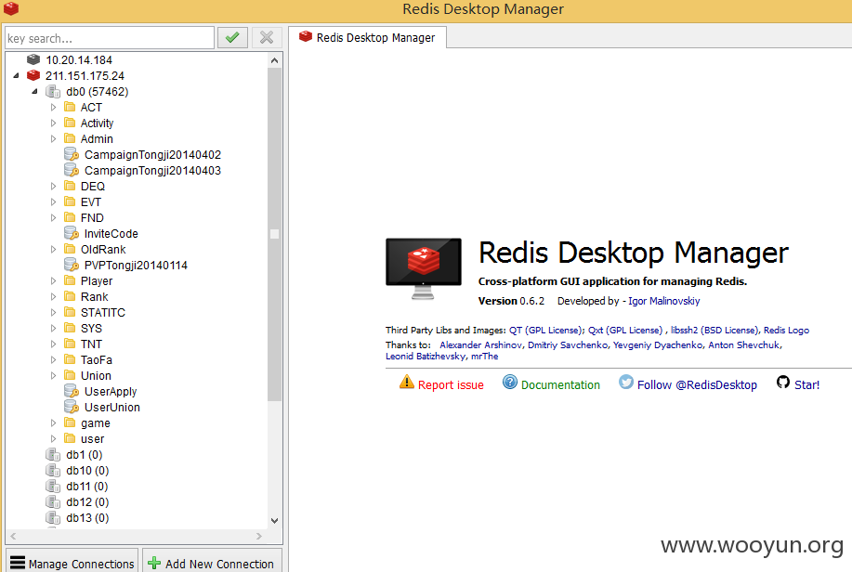Click the yellow warning icon beside Report issue

(406, 382)
